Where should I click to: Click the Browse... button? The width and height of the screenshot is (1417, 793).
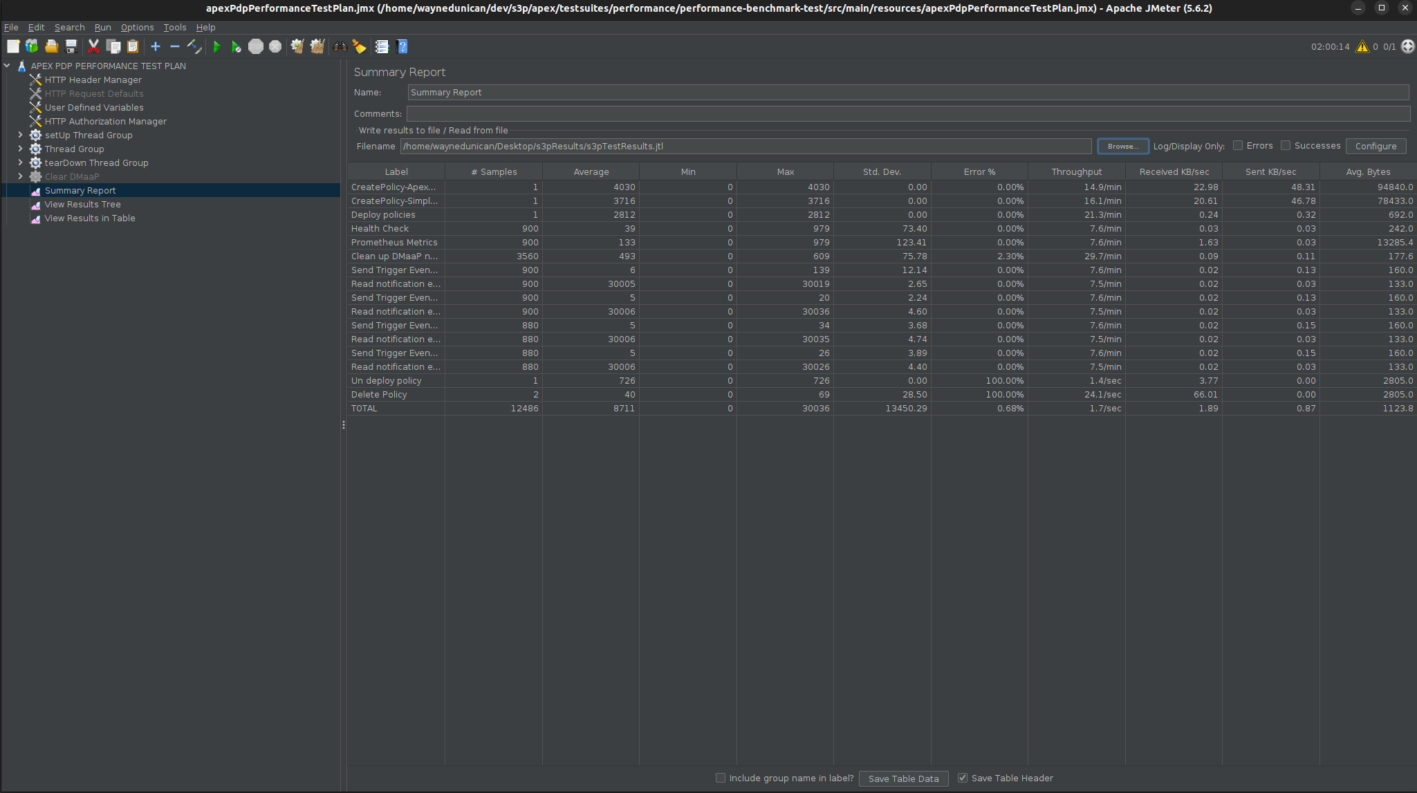1123,146
